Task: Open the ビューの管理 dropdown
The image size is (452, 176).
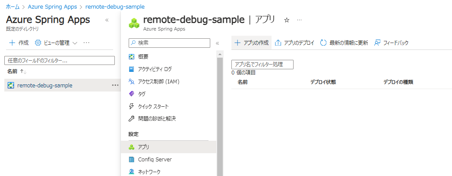Action: [x=56, y=43]
